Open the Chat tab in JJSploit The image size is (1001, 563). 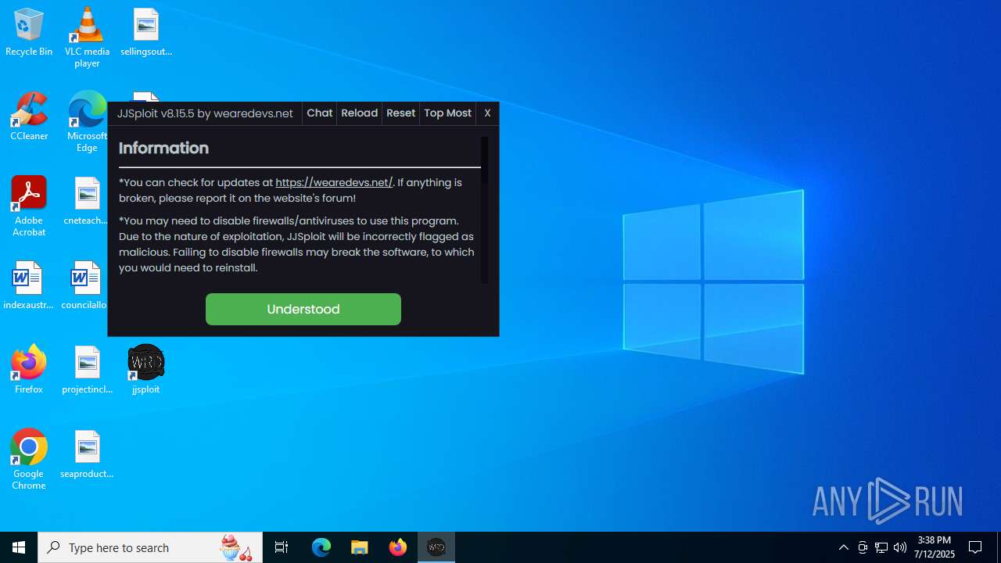coord(319,113)
